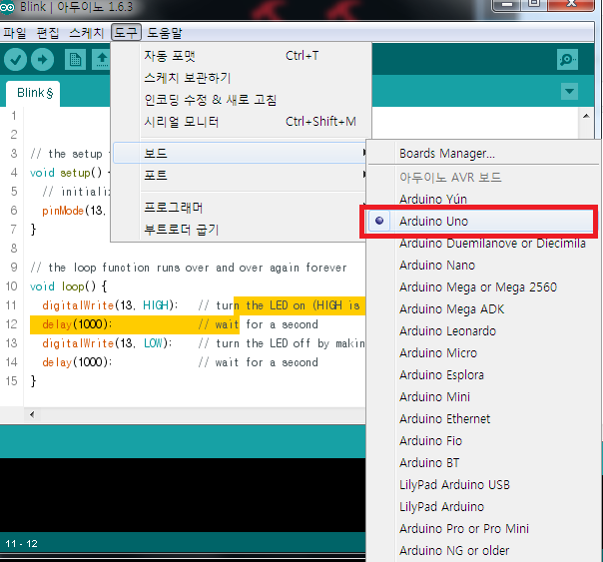This screenshot has height=562, width=603.
Task: Click digitalWrite(13, HIGH) on line 11
Action: click(x=110, y=305)
